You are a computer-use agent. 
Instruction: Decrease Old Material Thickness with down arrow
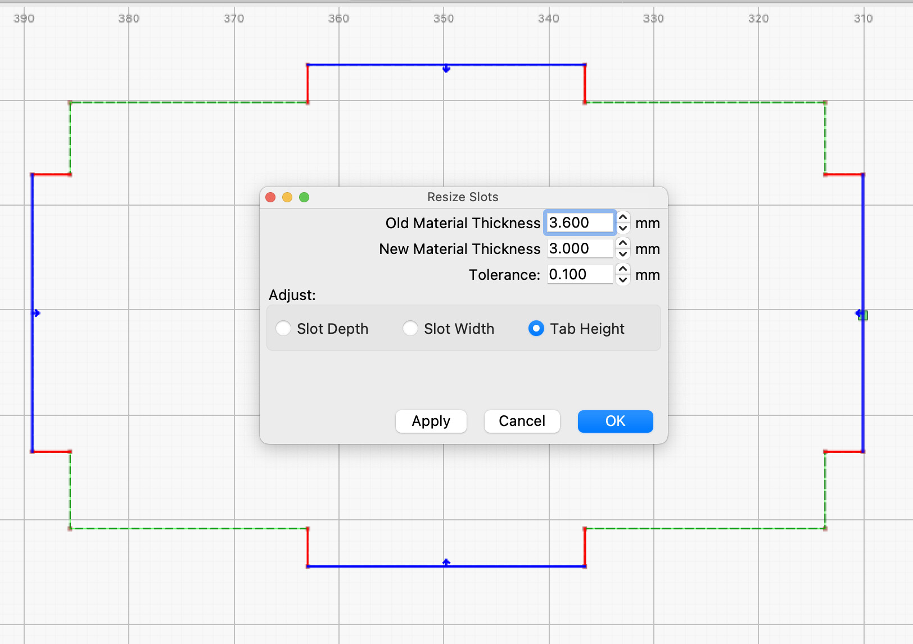(623, 228)
